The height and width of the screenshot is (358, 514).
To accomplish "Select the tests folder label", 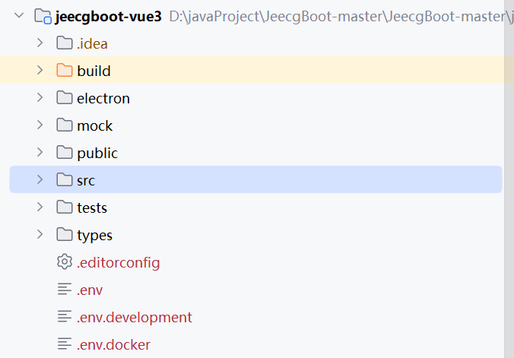I will pyautogui.click(x=92, y=208).
